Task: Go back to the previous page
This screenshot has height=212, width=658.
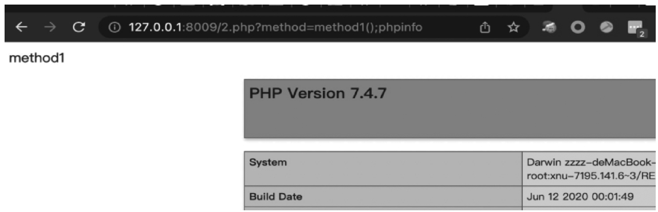Action: pos(21,27)
